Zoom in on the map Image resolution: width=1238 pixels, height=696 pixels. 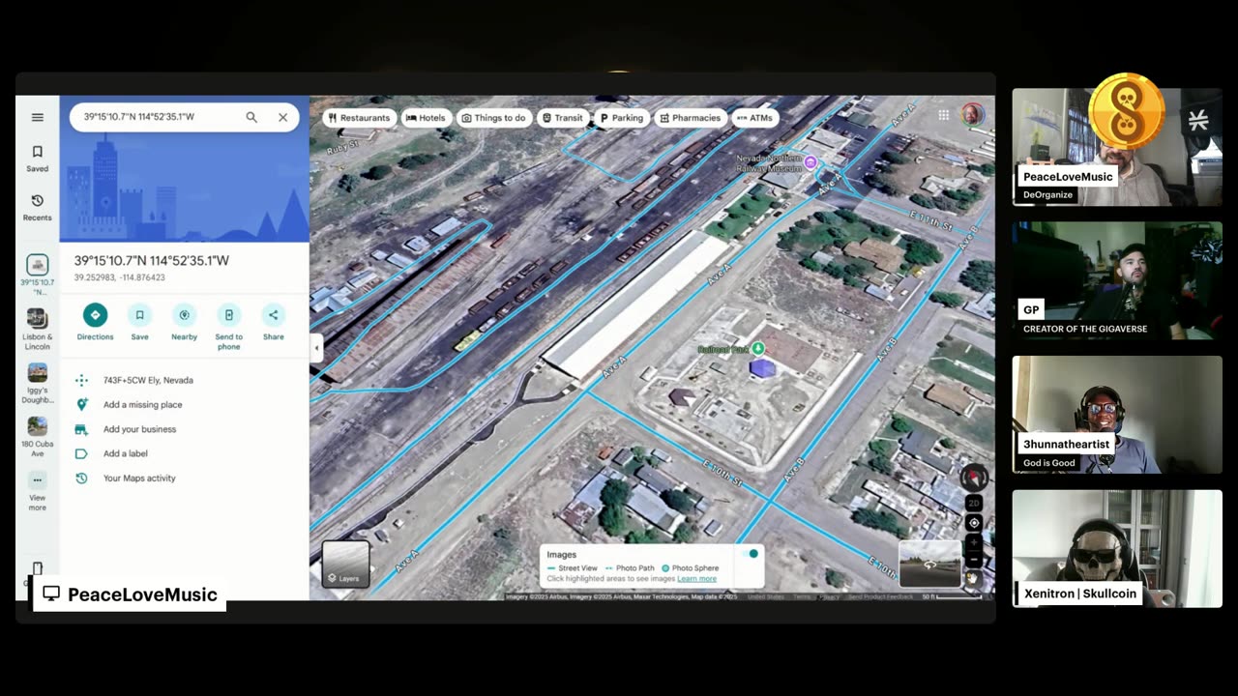point(974,543)
